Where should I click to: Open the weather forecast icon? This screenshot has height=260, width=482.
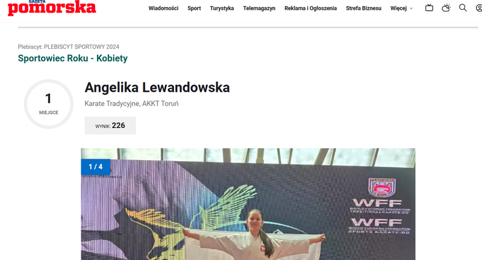(x=446, y=8)
